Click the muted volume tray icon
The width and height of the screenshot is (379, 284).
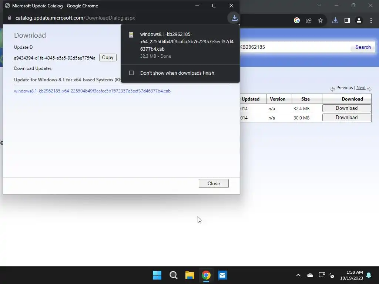pyautogui.click(x=331, y=275)
